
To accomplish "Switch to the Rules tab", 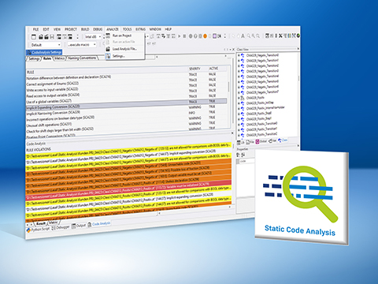I will pyautogui.click(x=47, y=58).
